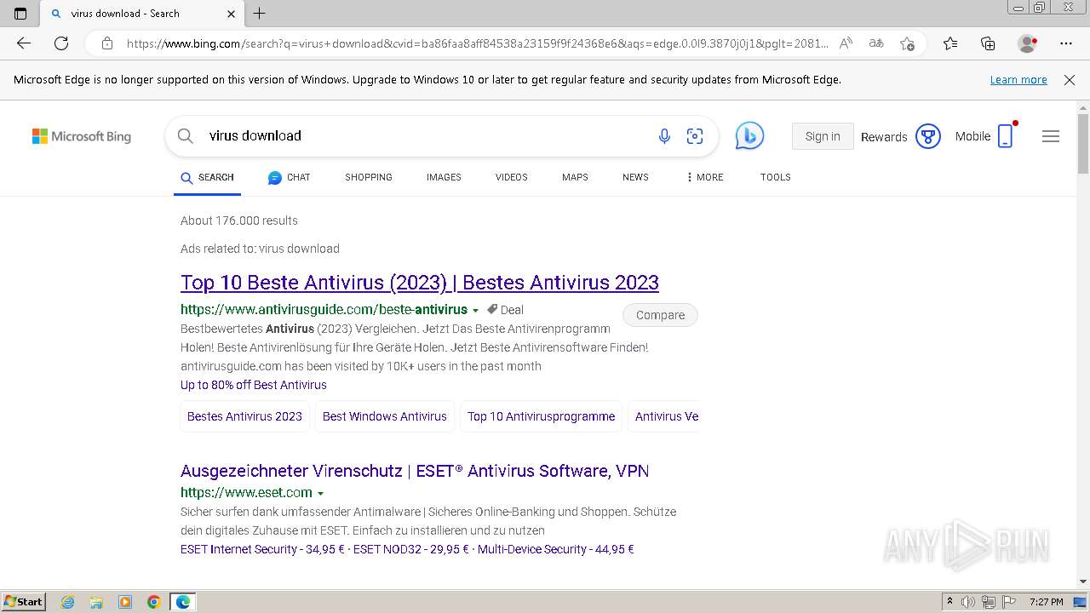Select the SEARCH tab
The height and width of the screenshot is (613, 1090).
pos(207,177)
